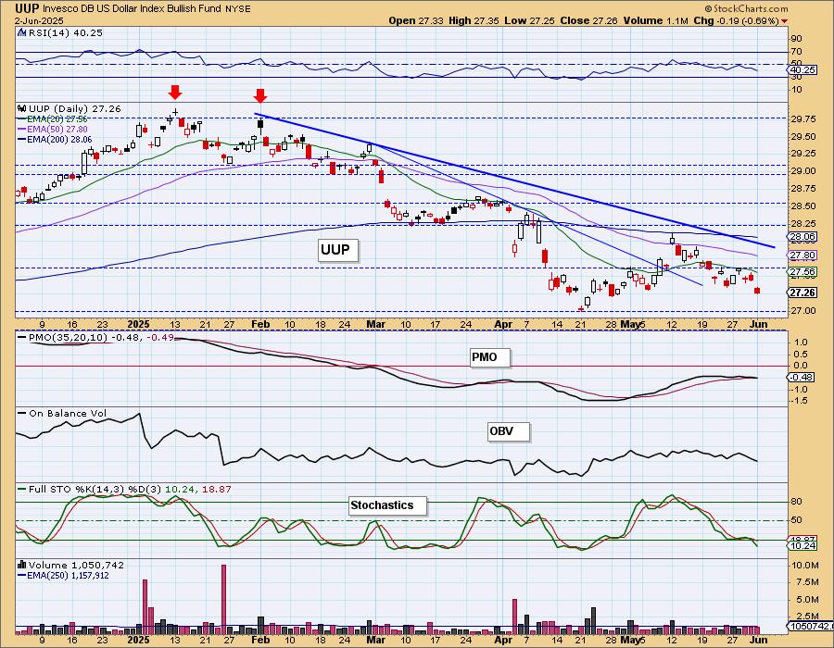
Task: Click the boxed PMO label
Action: tap(490, 357)
